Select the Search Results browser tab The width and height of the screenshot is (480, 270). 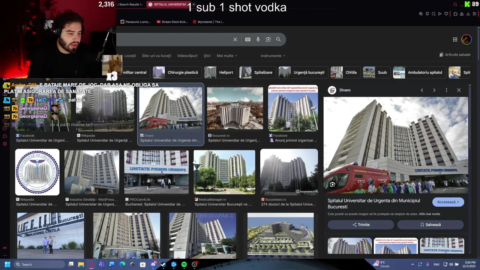click(x=130, y=4)
